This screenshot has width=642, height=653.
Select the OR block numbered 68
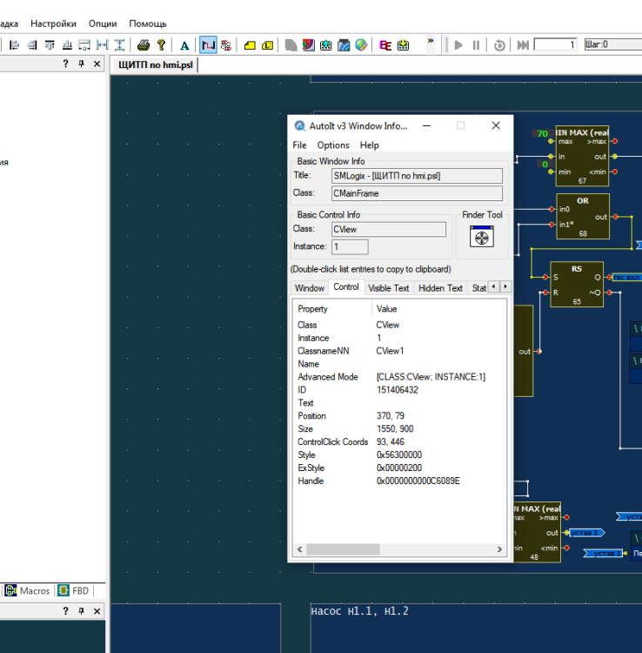[583, 217]
